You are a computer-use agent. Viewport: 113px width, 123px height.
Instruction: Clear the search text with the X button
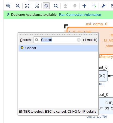tap(79, 40)
